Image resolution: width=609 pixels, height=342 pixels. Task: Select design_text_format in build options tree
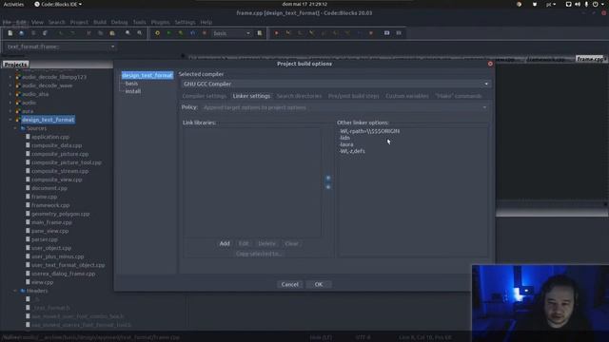(x=147, y=75)
